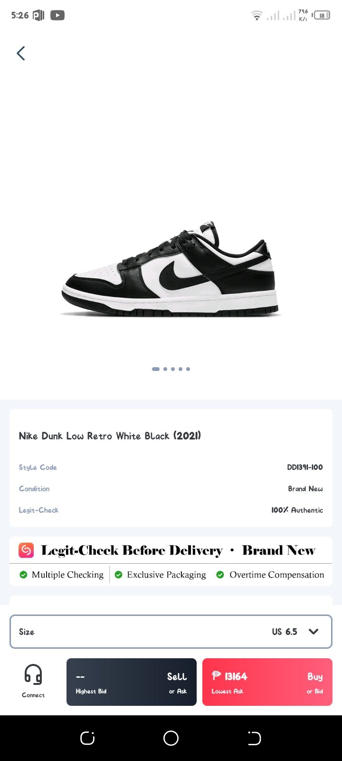Image resolution: width=342 pixels, height=761 pixels.
Task: Tap the Wi-Fi status icon
Action: (x=257, y=16)
